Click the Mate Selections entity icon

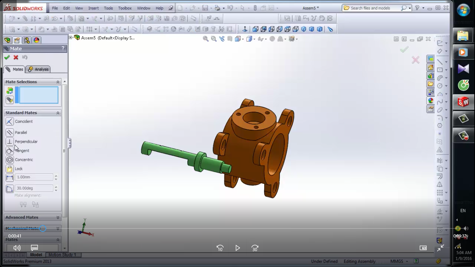(x=10, y=91)
